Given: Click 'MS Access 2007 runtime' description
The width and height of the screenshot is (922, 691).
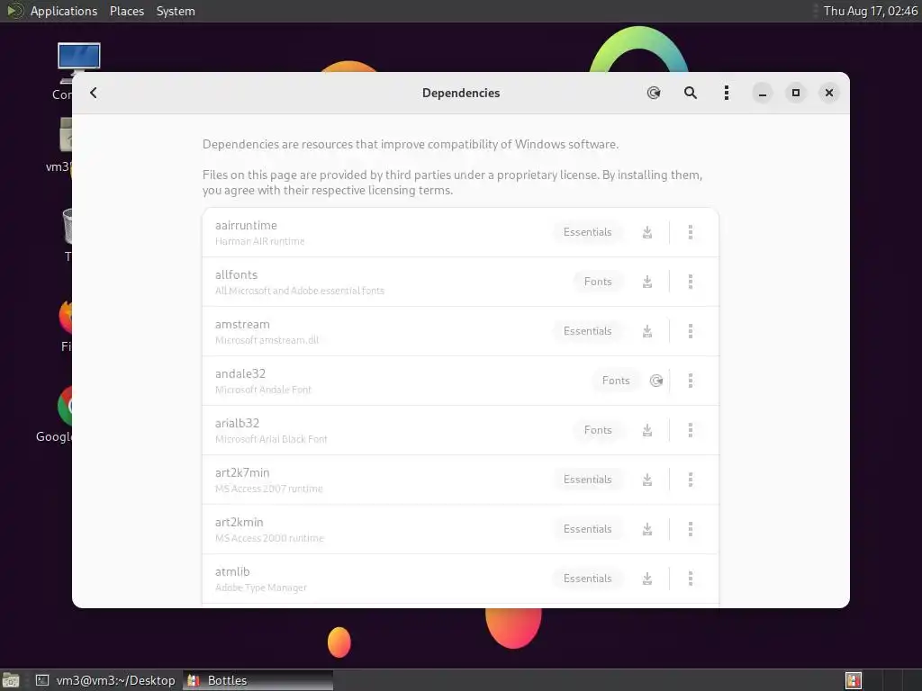Looking at the screenshot, I should click(x=268, y=489).
